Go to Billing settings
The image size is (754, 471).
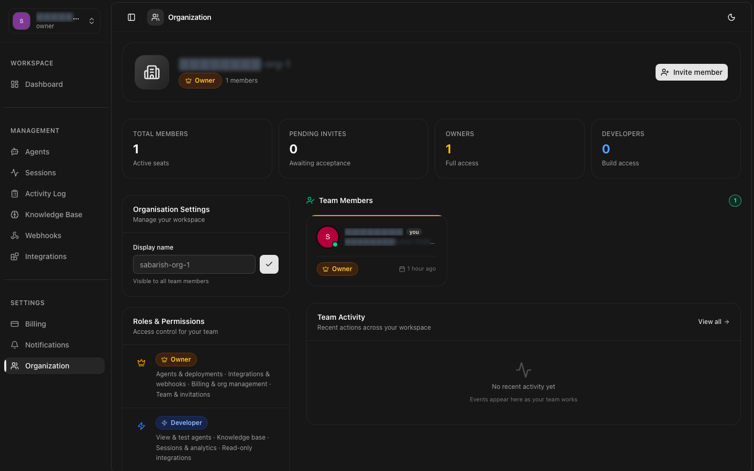54,324
